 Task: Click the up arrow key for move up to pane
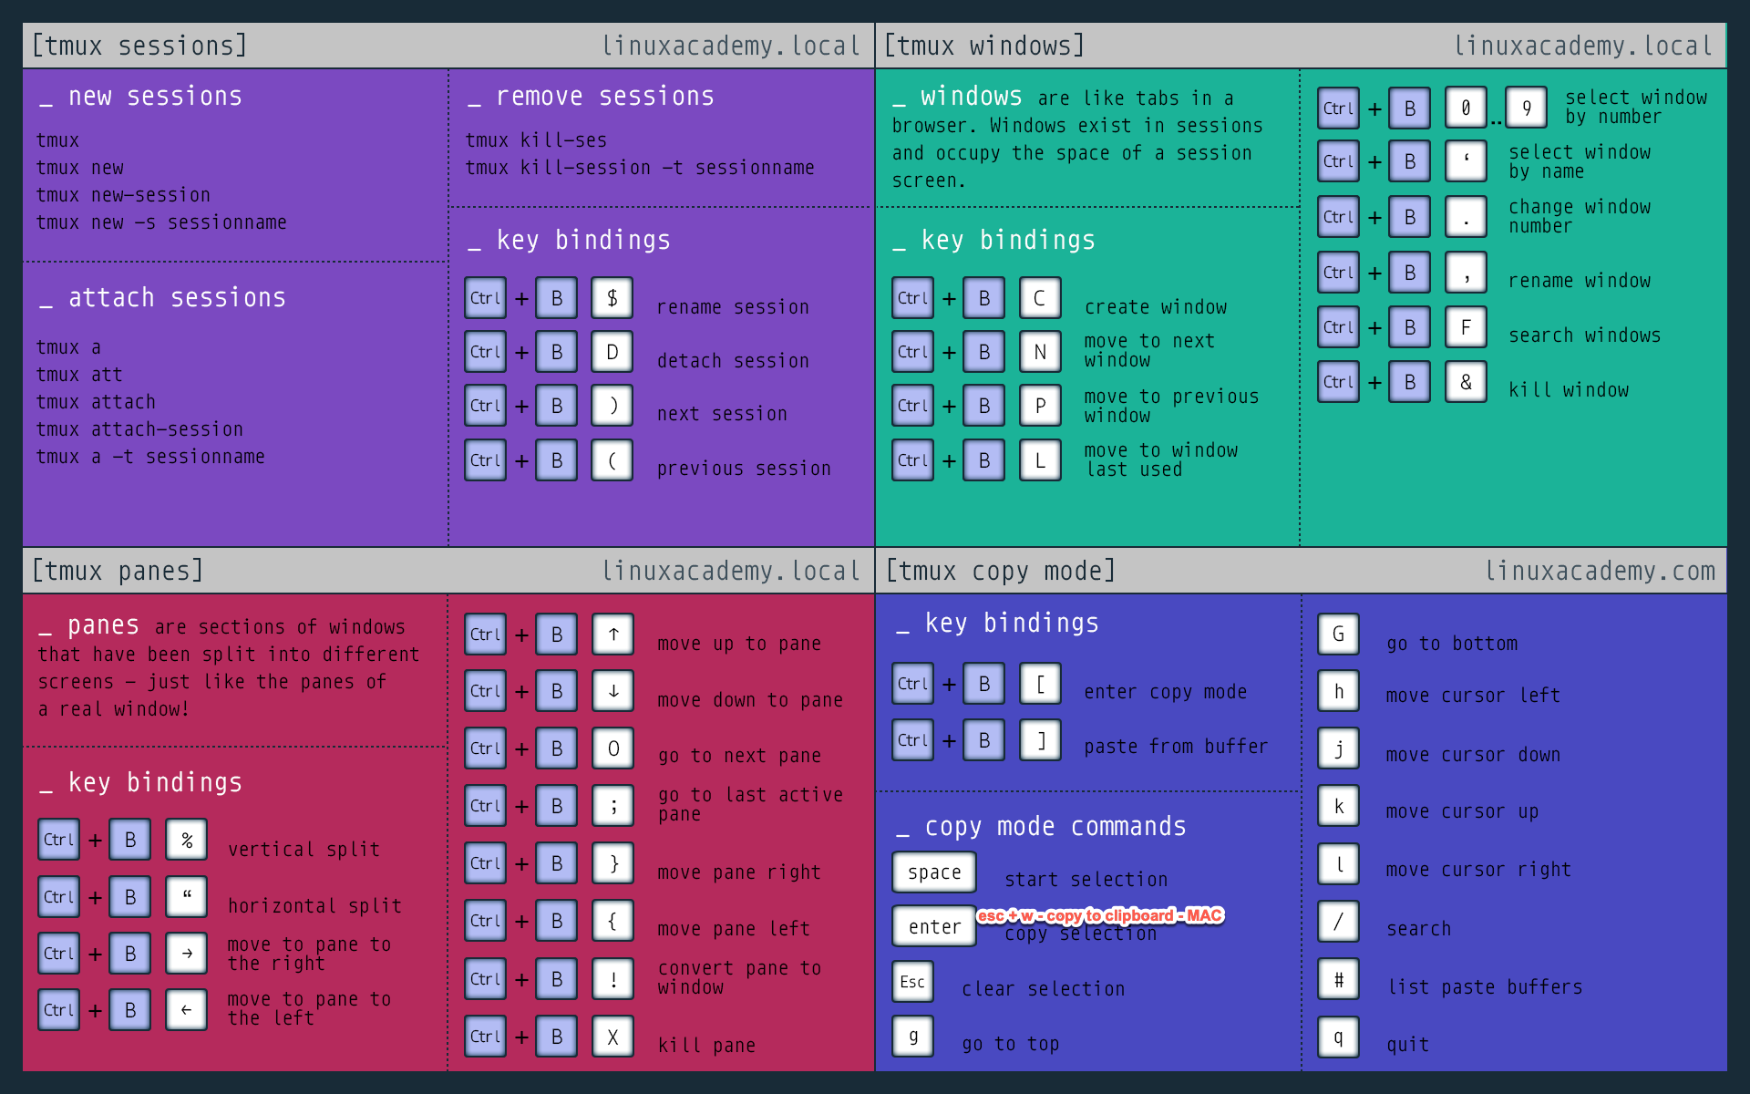coord(613,635)
